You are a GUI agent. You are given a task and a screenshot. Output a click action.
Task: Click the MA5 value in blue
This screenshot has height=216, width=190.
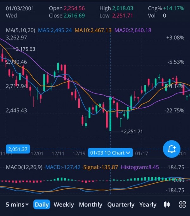point(55,30)
